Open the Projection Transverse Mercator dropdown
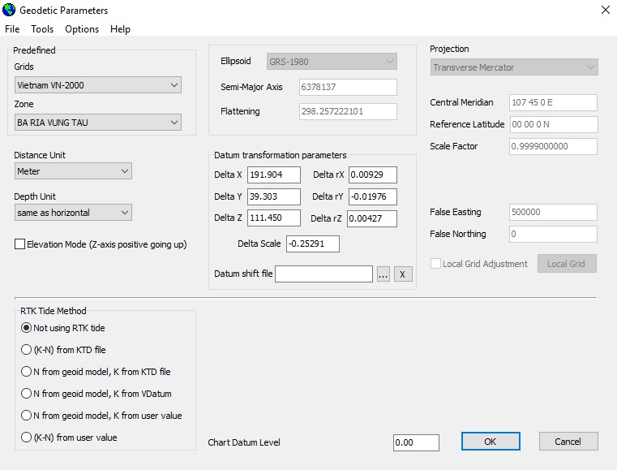This screenshot has width=617, height=470. (x=514, y=67)
